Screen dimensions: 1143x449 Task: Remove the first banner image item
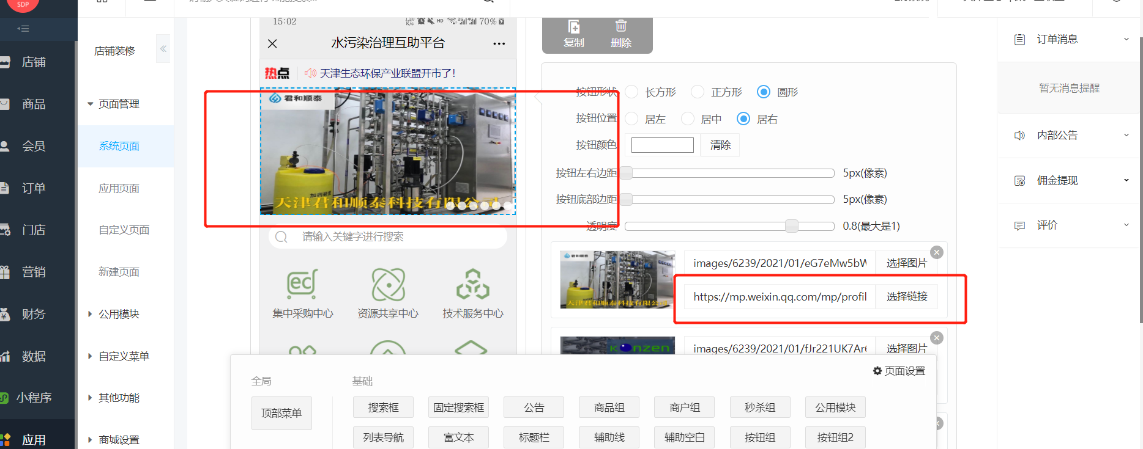[x=937, y=252]
